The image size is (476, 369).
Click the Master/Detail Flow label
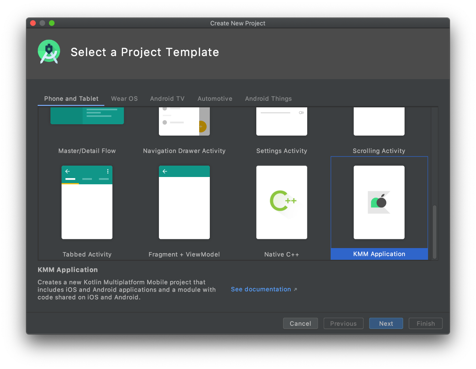[x=87, y=151]
